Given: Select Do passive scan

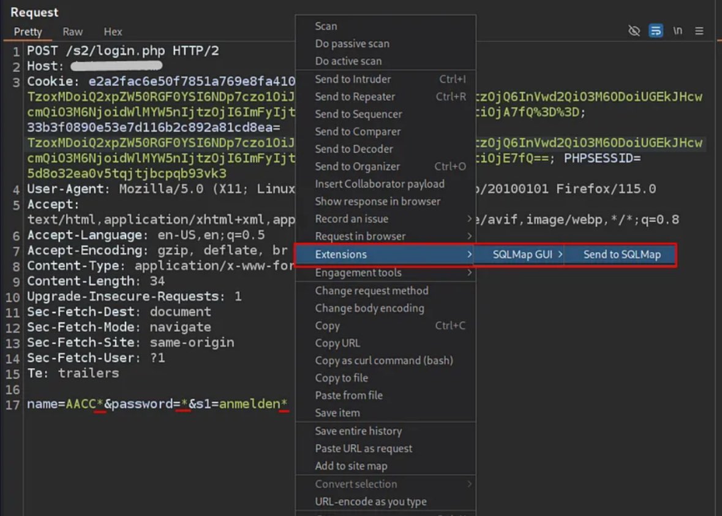Looking at the screenshot, I should (385, 44).
